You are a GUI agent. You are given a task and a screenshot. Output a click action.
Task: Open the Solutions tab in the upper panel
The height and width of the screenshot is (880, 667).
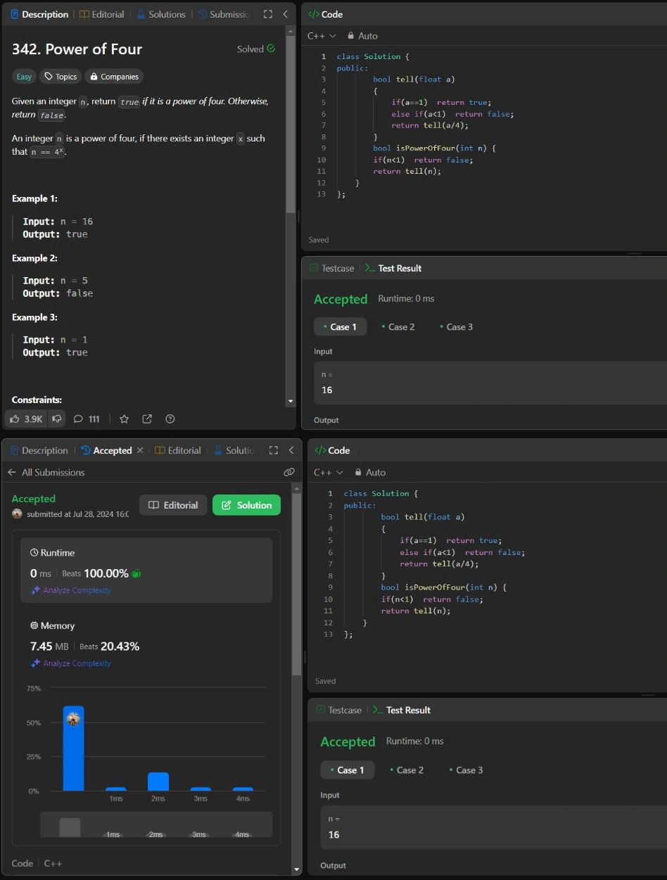point(161,14)
